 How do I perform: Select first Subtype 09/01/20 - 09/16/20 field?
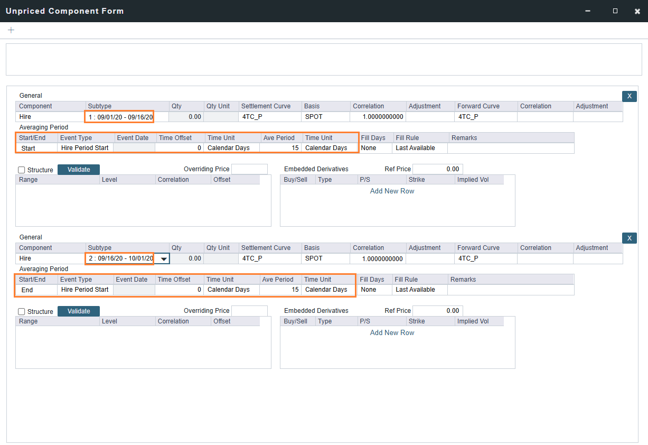[120, 117]
